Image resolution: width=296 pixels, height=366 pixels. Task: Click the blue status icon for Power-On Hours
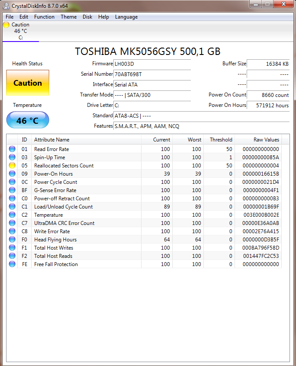click(x=12, y=173)
